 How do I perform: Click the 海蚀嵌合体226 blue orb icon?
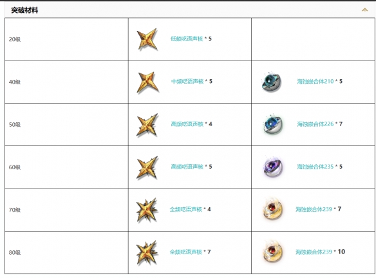(x=273, y=125)
